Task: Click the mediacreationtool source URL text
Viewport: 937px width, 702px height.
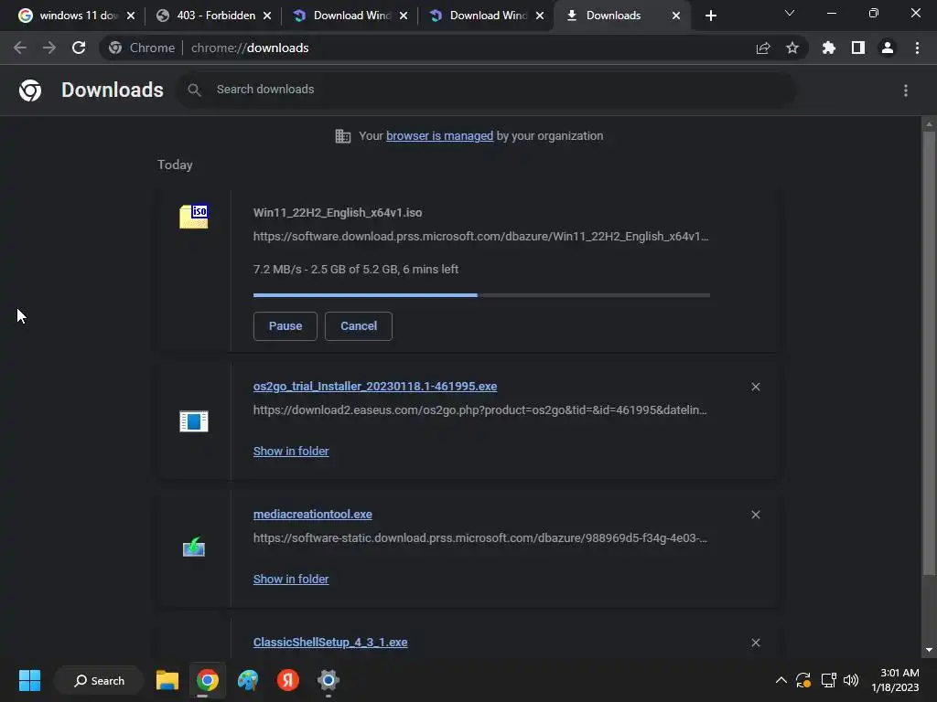Action: pos(479,537)
